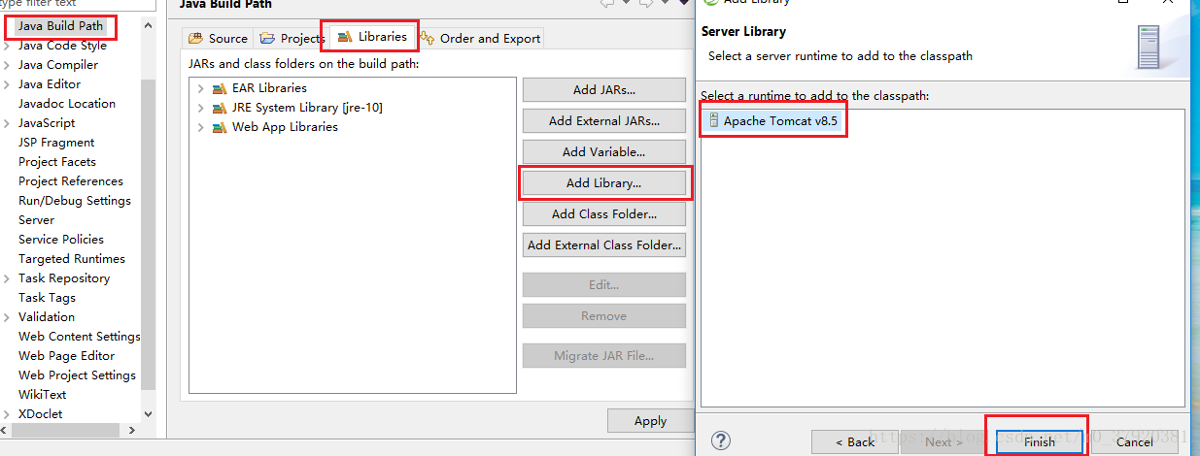
Task: Click the Add Variable... button
Action: (x=603, y=152)
